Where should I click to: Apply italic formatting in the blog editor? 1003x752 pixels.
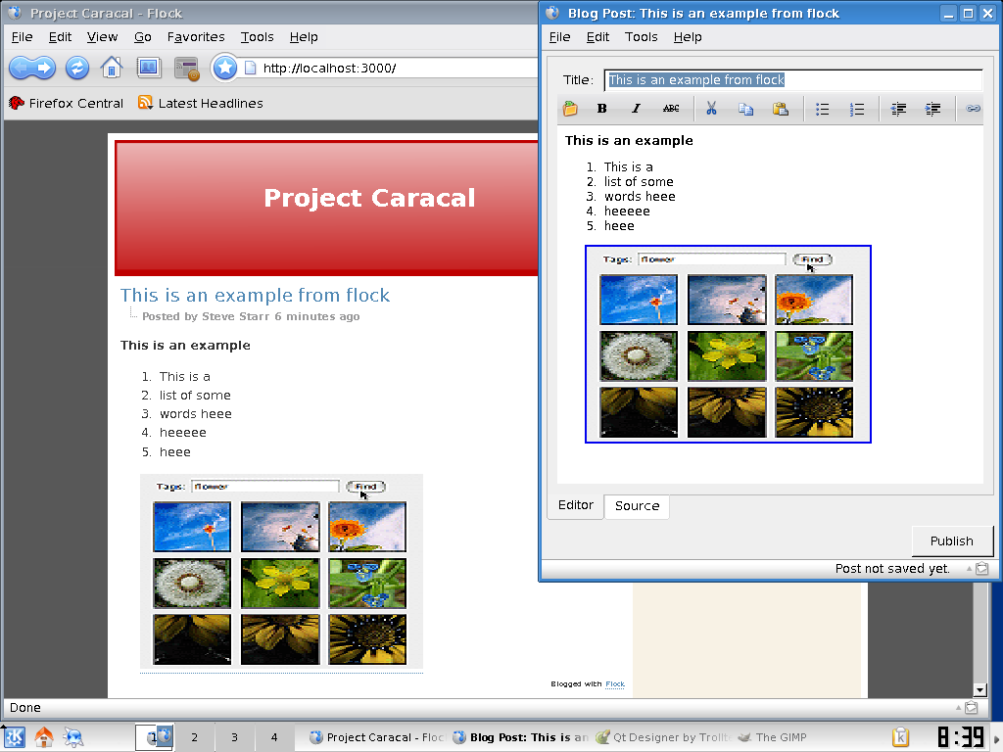click(636, 109)
